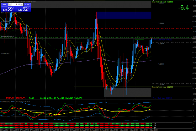Image resolution: width=196 pixels, height=131 pixels.
Task: Select the Prev / Daily High label
Action: click(x=162, y=40)
